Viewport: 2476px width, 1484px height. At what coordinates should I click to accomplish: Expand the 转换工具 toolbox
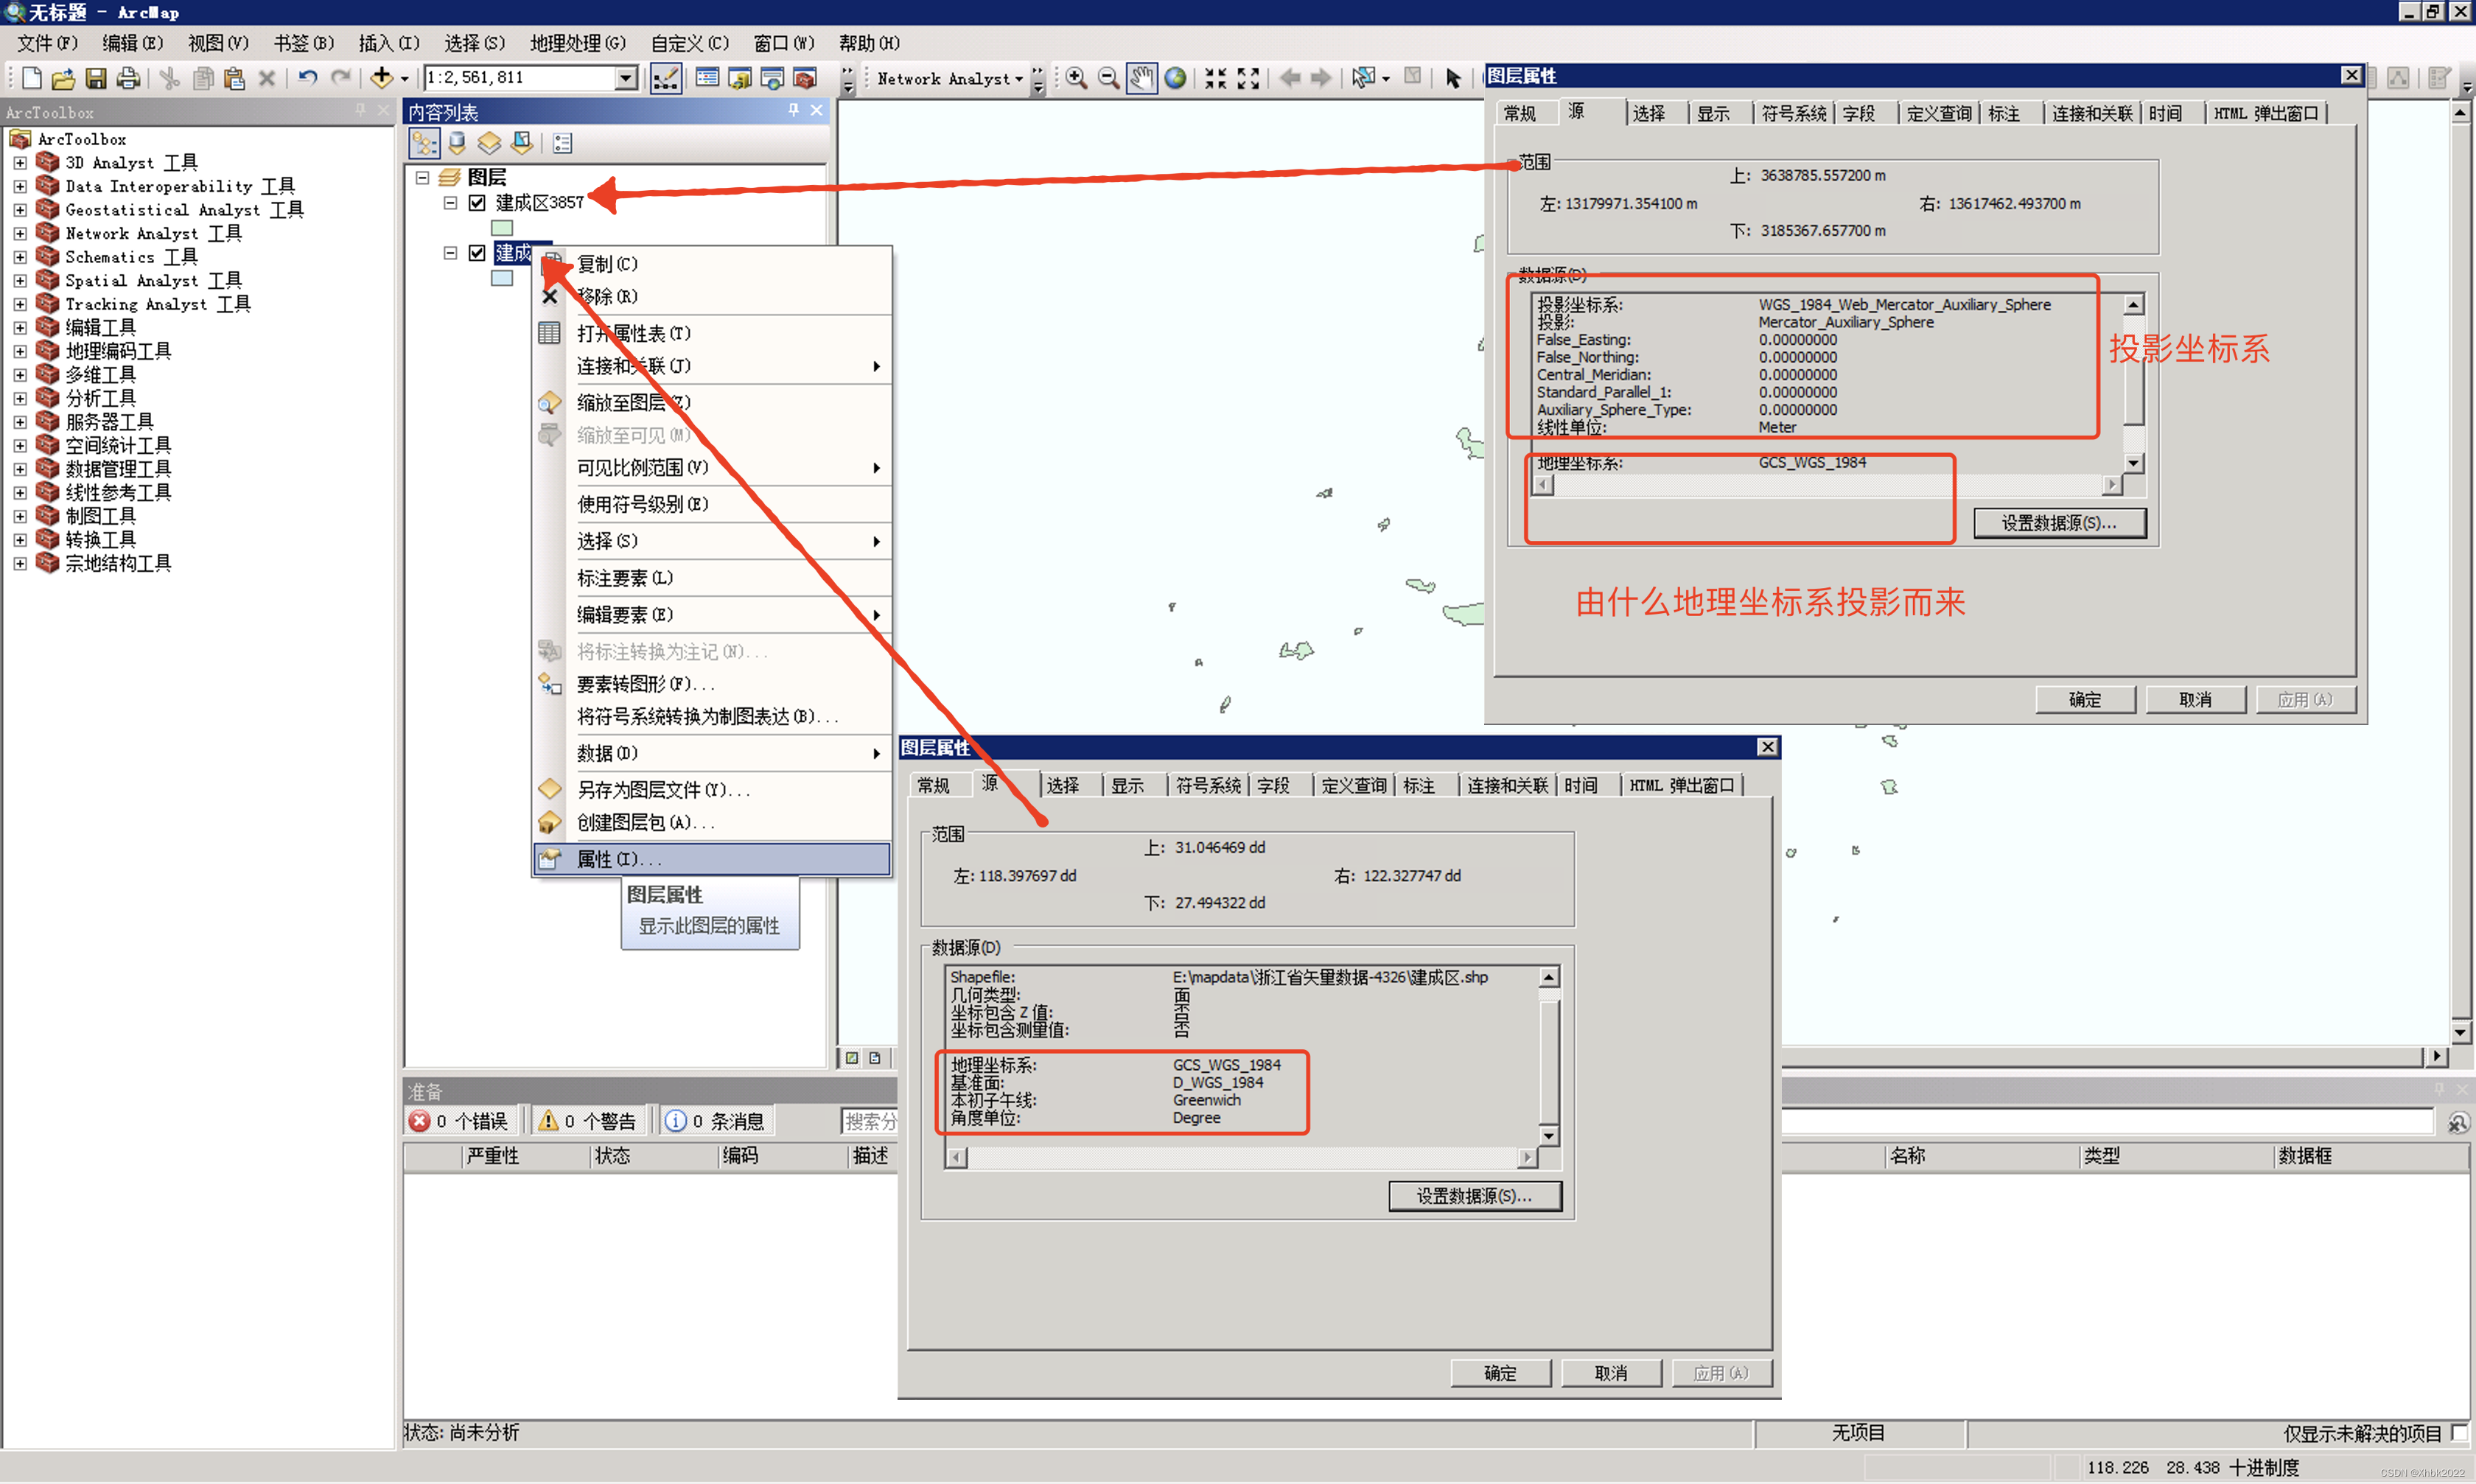click(20, 540)
